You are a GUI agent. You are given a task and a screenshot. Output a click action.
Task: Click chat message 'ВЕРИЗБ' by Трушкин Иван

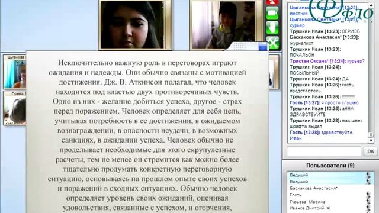coord(351,31)
